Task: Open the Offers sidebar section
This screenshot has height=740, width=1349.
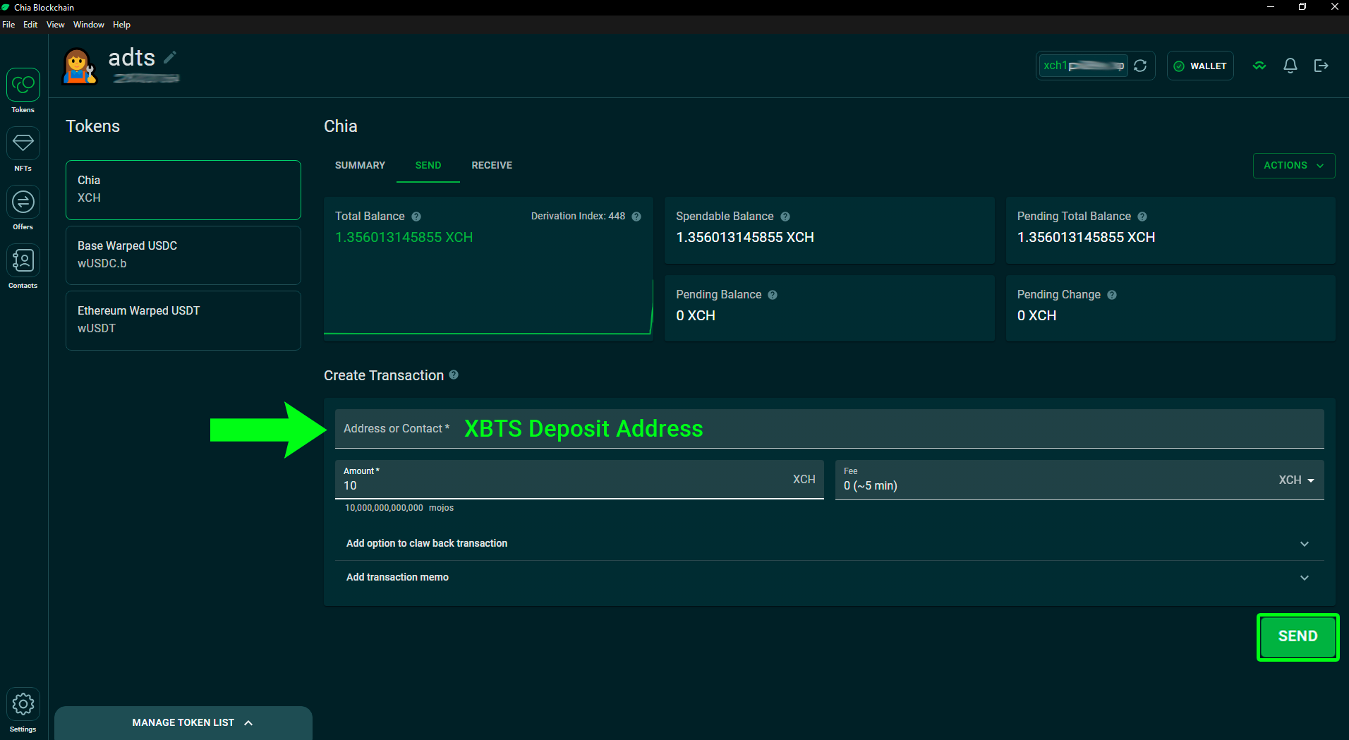Action: (x=23, y=207)
